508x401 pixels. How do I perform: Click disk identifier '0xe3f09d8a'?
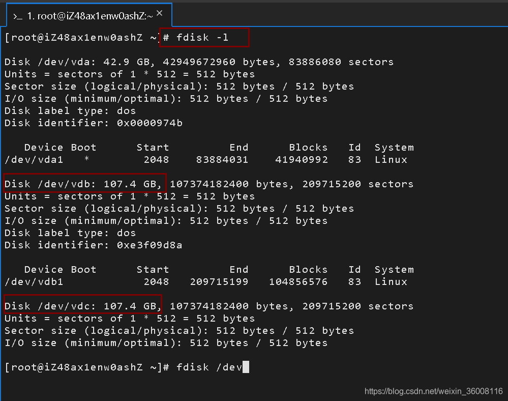click(x=150, y=245)
